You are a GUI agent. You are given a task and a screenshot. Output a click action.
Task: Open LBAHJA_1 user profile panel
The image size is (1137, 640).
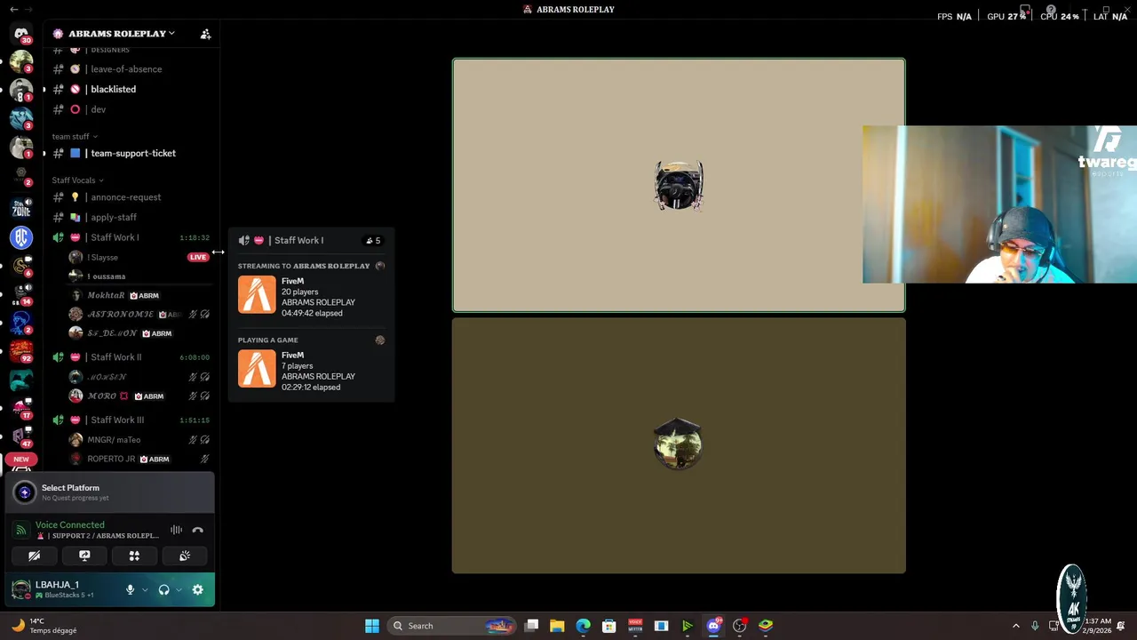[64, 589]
